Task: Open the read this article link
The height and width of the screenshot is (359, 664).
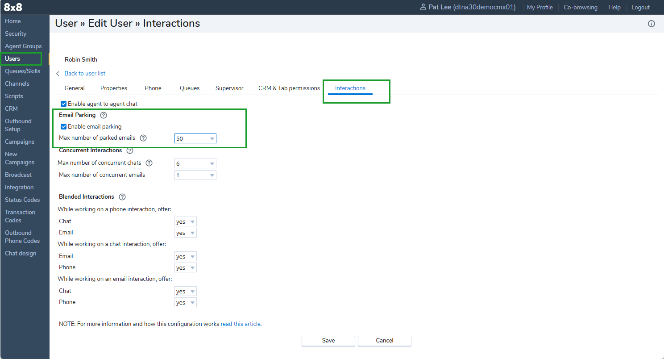Action: [x=241, y=324]
